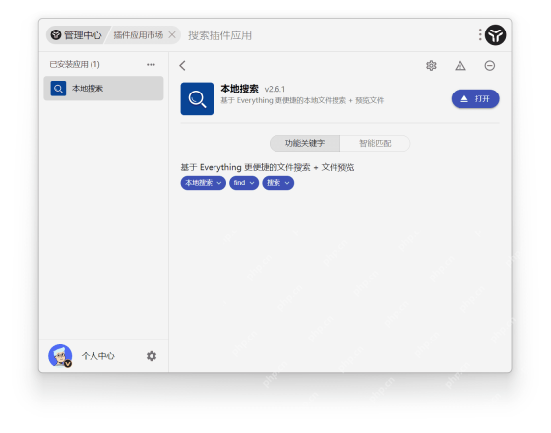Click the plugin description under the title

click(302, 100)
